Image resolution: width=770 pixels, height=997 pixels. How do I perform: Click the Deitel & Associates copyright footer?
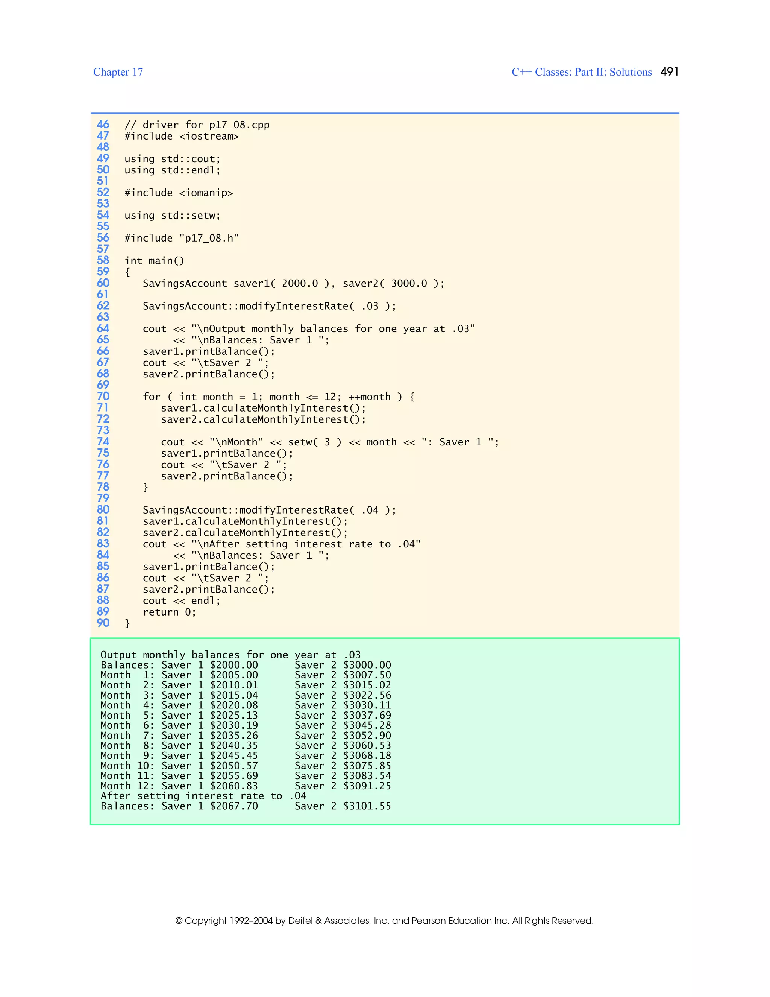point(385,920)
